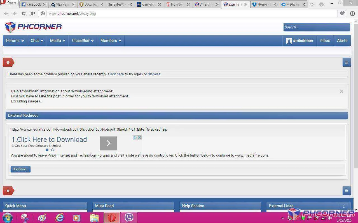
Task: Click the browser address bar URL
Action: (72, 13)
